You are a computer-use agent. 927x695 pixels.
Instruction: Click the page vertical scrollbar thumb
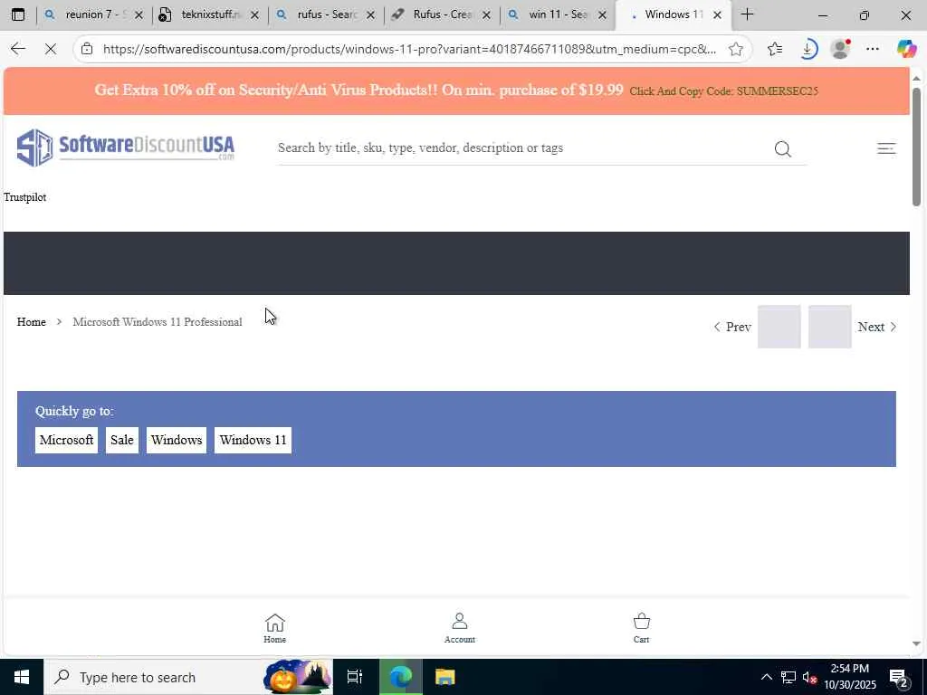click(916, 147)
